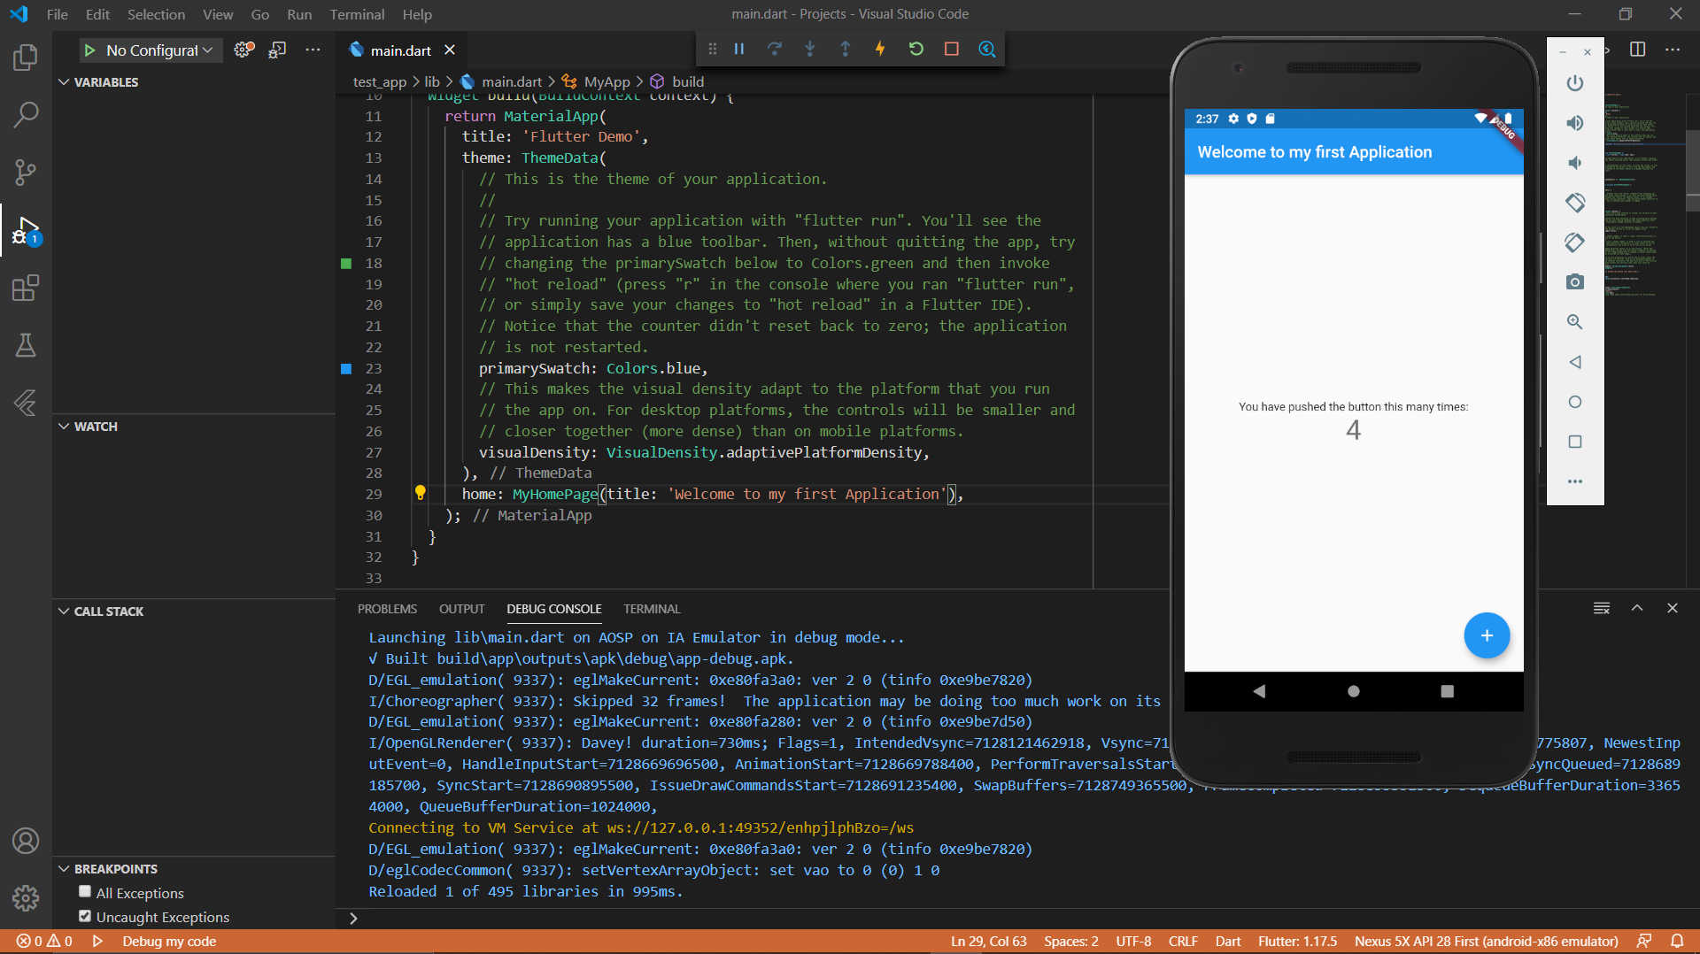Click green color swatch at line 18 gutter

click(x=346, y=263)
